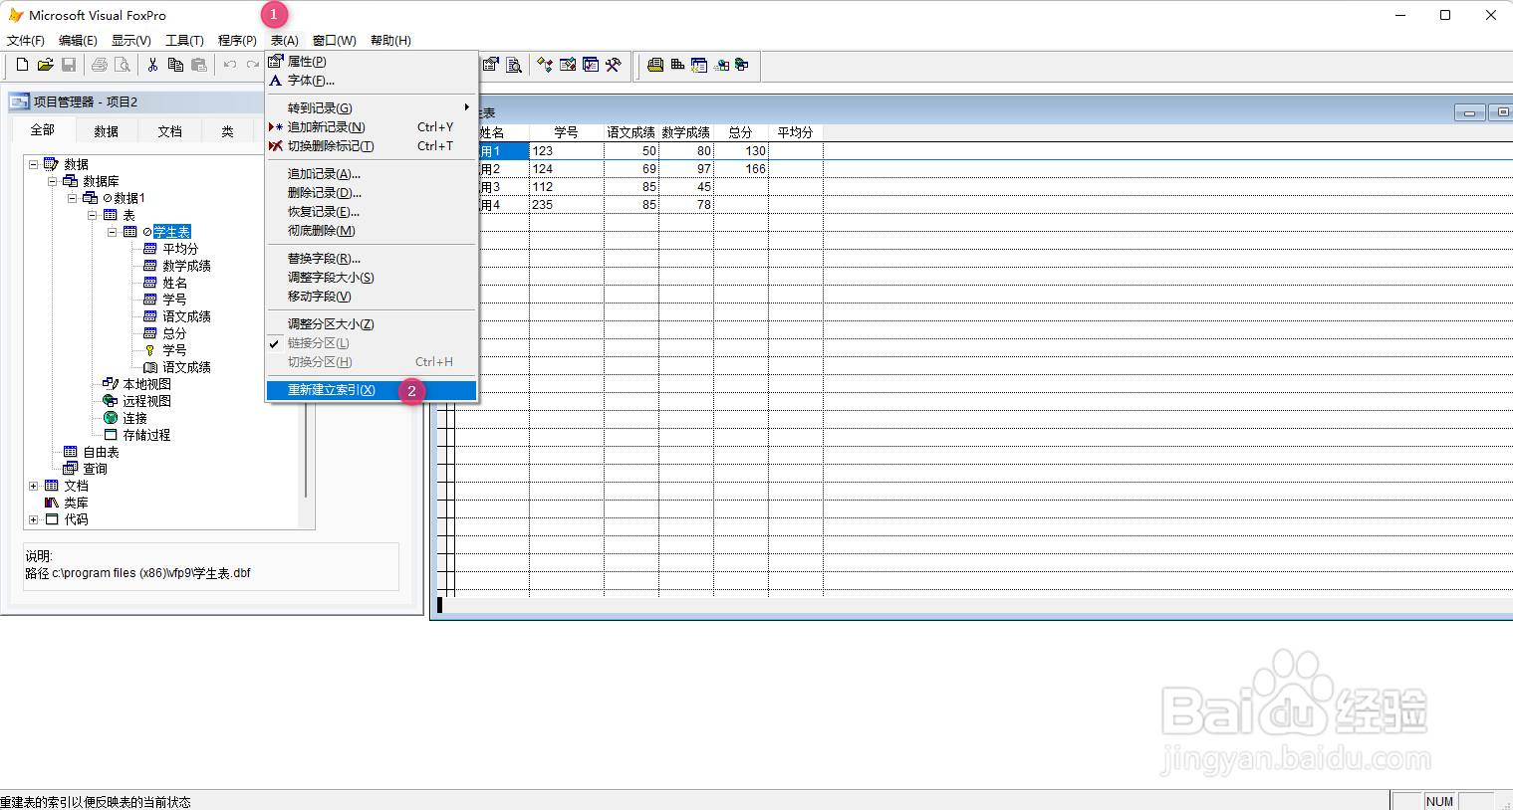
Task: Click the Save diskette toolbar icon
Action: tap(69, 65)
